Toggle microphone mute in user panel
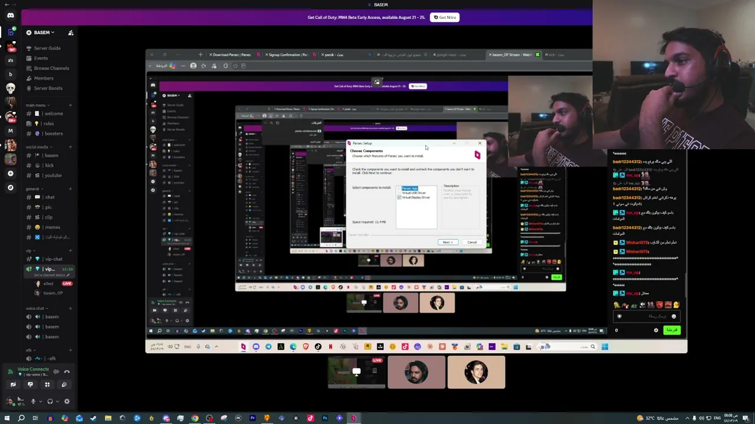 coord(33,402)
